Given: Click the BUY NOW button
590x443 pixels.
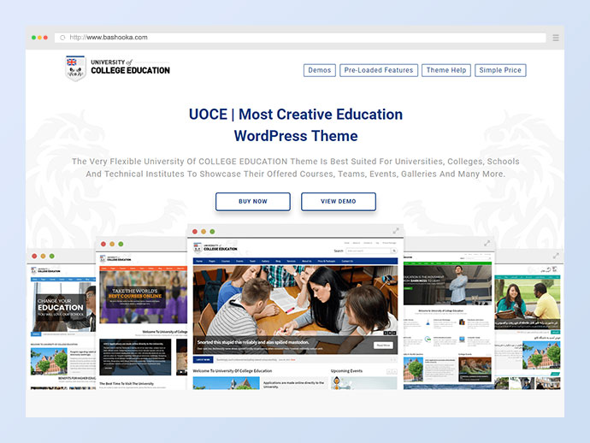Looking at the screenshot, I should 253,201.
